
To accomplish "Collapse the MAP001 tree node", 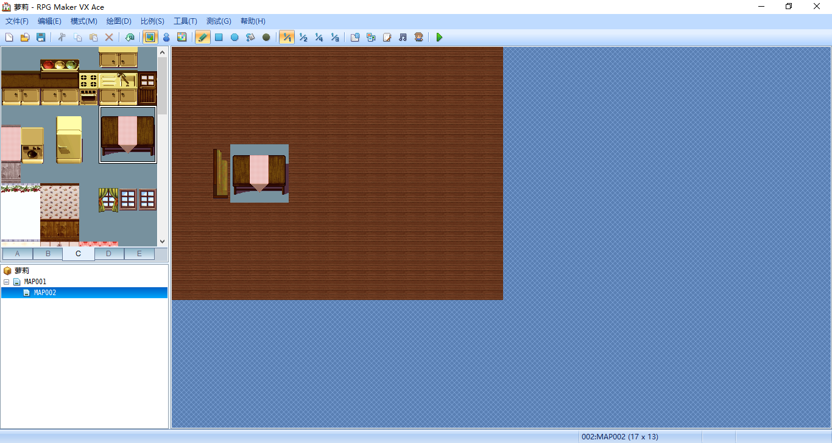I will [7, 282].
